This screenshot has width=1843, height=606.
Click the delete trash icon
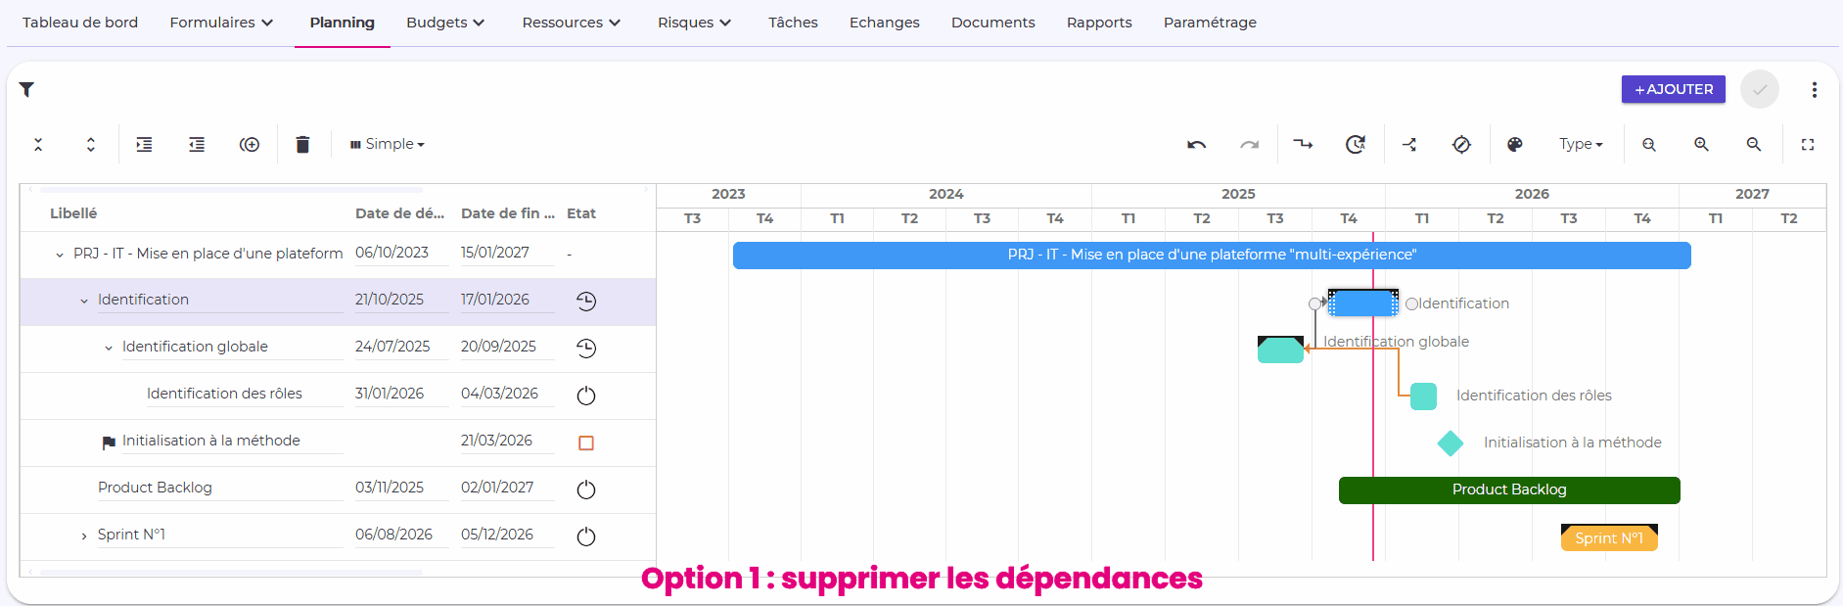[x=302, y=145]
